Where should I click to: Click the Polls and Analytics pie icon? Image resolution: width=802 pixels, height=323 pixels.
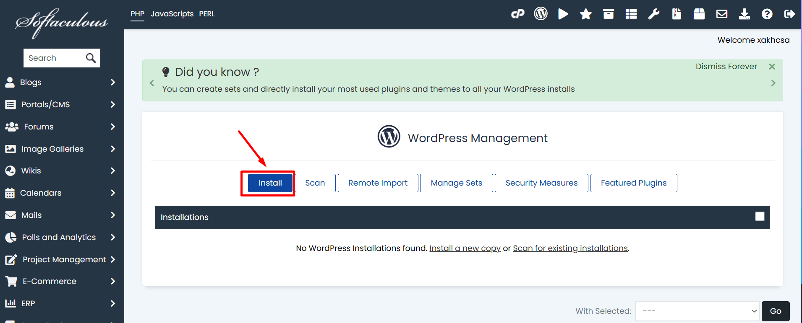click(11, 237)
